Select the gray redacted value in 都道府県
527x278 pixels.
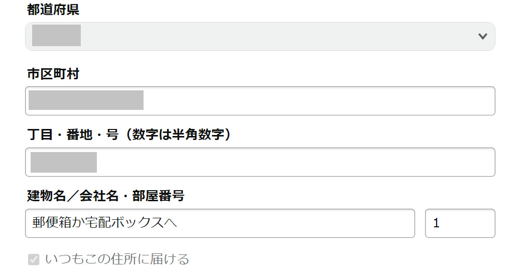(x=56, y=36)
